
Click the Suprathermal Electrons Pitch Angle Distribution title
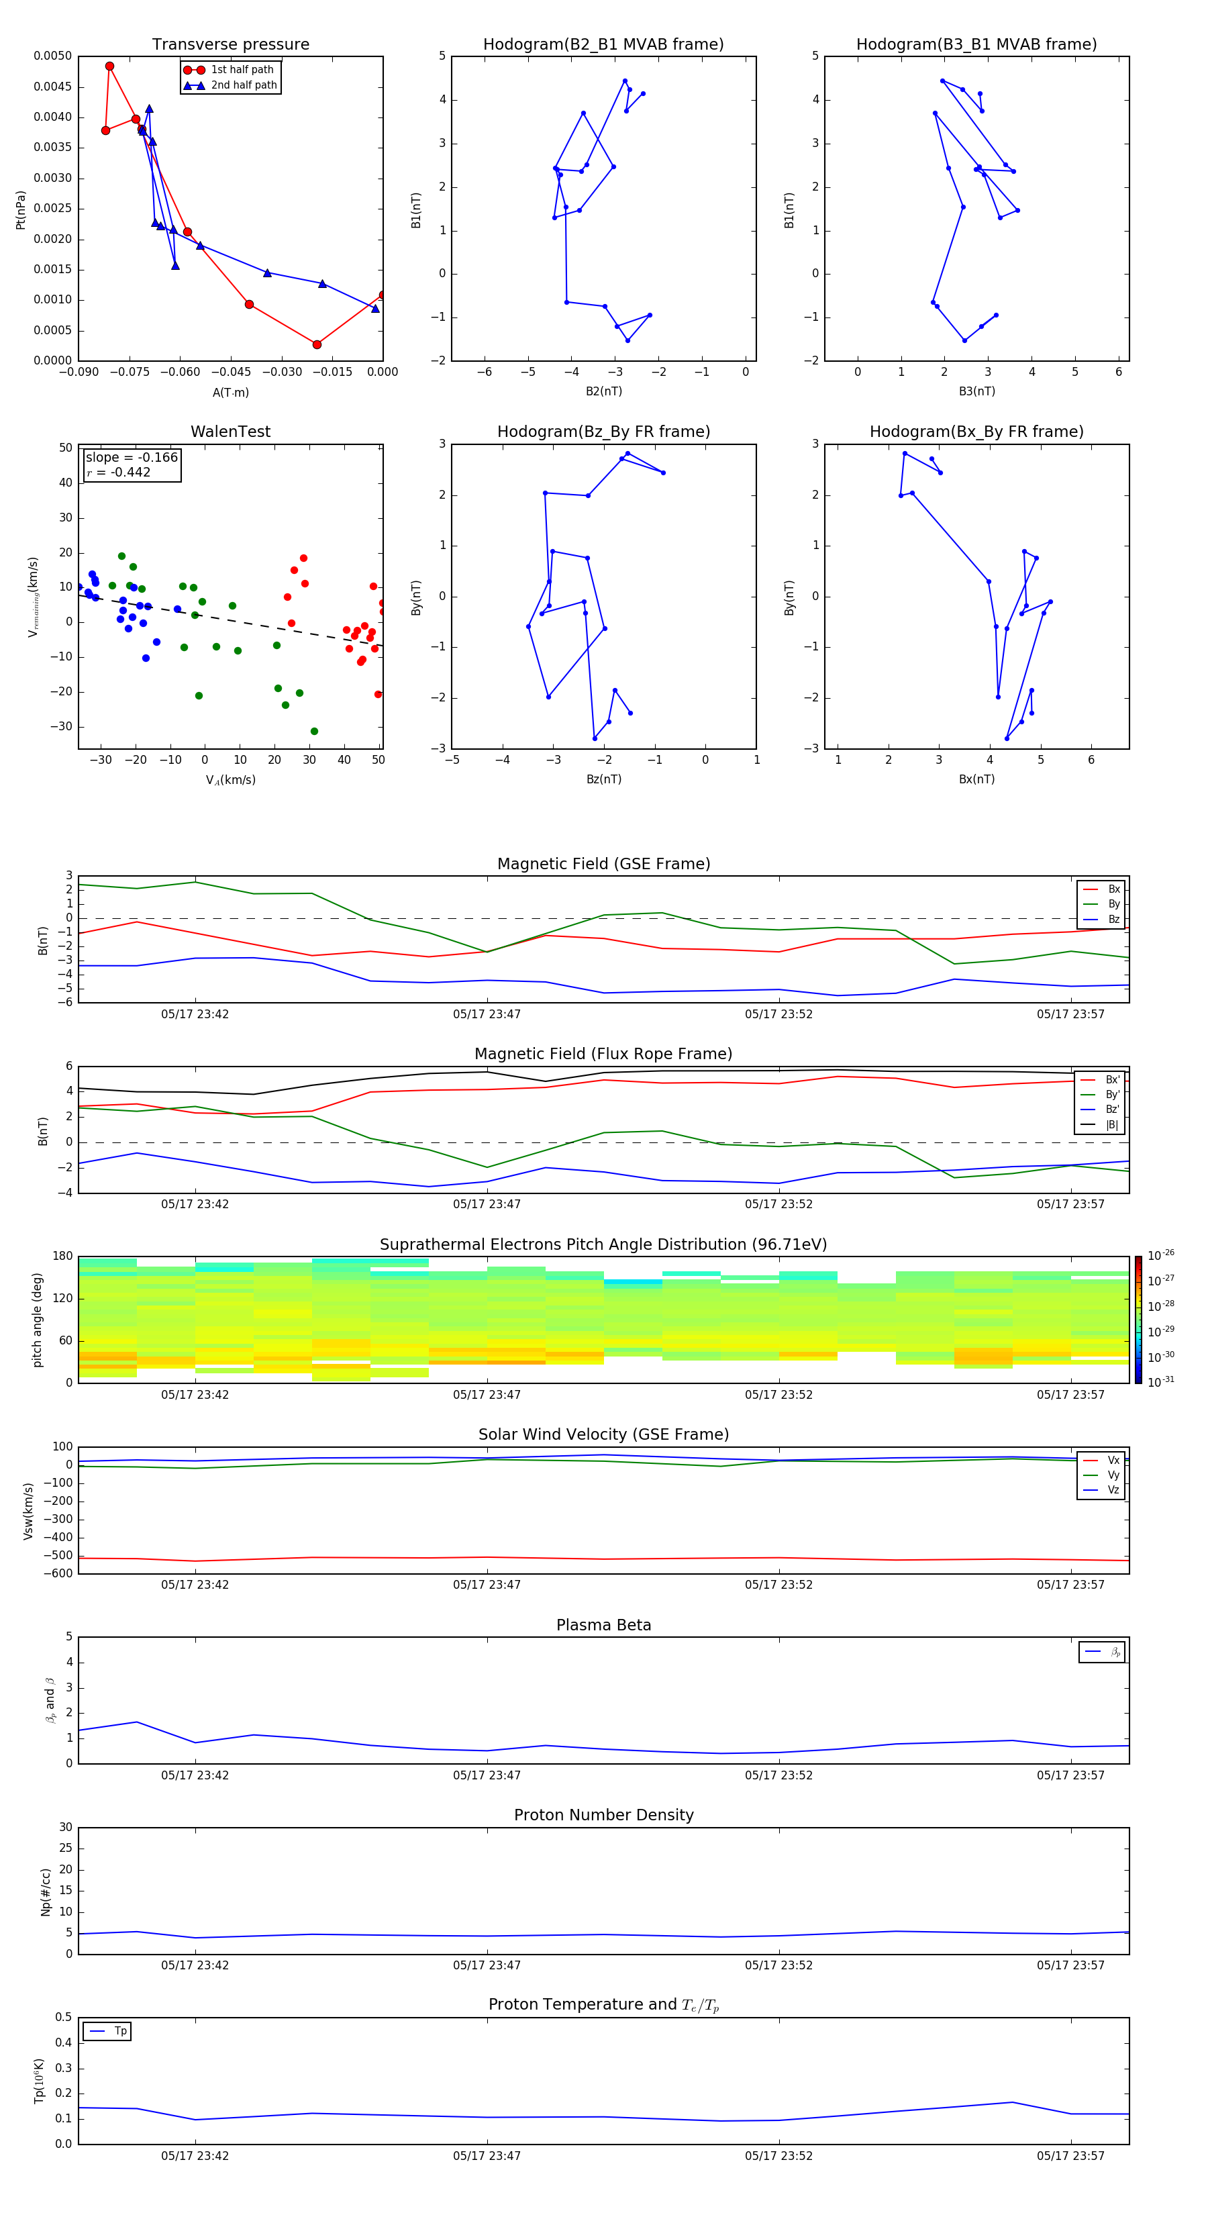[603, 1245]
